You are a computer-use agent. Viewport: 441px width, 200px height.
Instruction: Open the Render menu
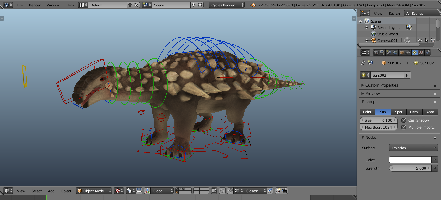35,5
